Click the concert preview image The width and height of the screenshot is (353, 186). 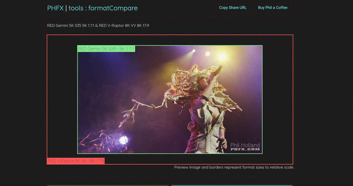click(170, 100)
